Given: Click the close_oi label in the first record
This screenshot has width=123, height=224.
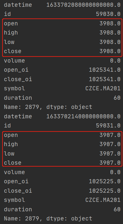Looking at the screenshot, I should click(18, 79).
